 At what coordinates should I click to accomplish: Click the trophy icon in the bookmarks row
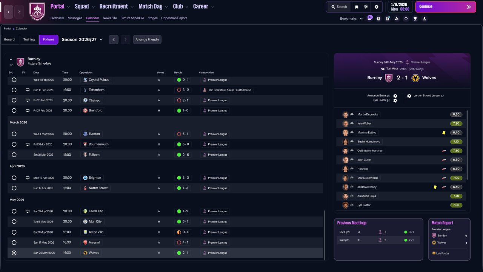[x=415, y=19]
